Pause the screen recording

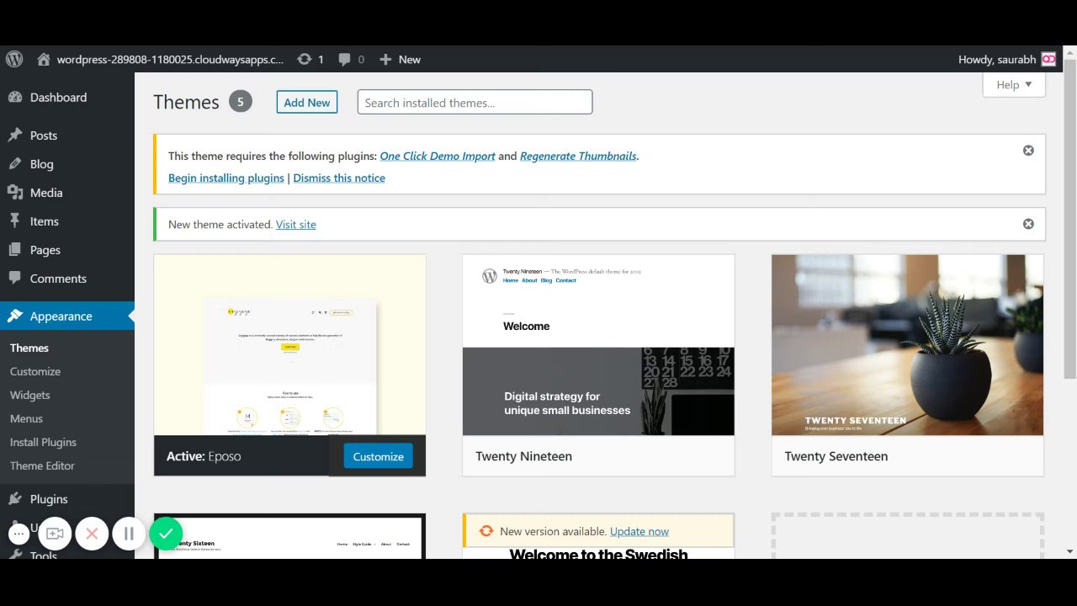tap(129, 533)
